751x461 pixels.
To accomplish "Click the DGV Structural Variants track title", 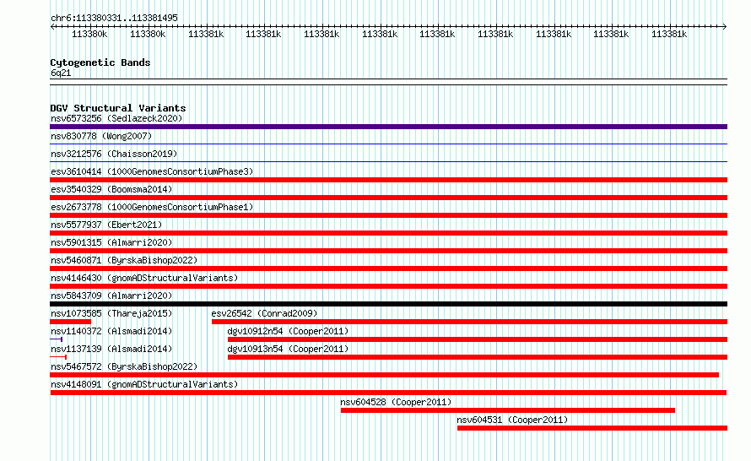I will (x=118, y=108).
